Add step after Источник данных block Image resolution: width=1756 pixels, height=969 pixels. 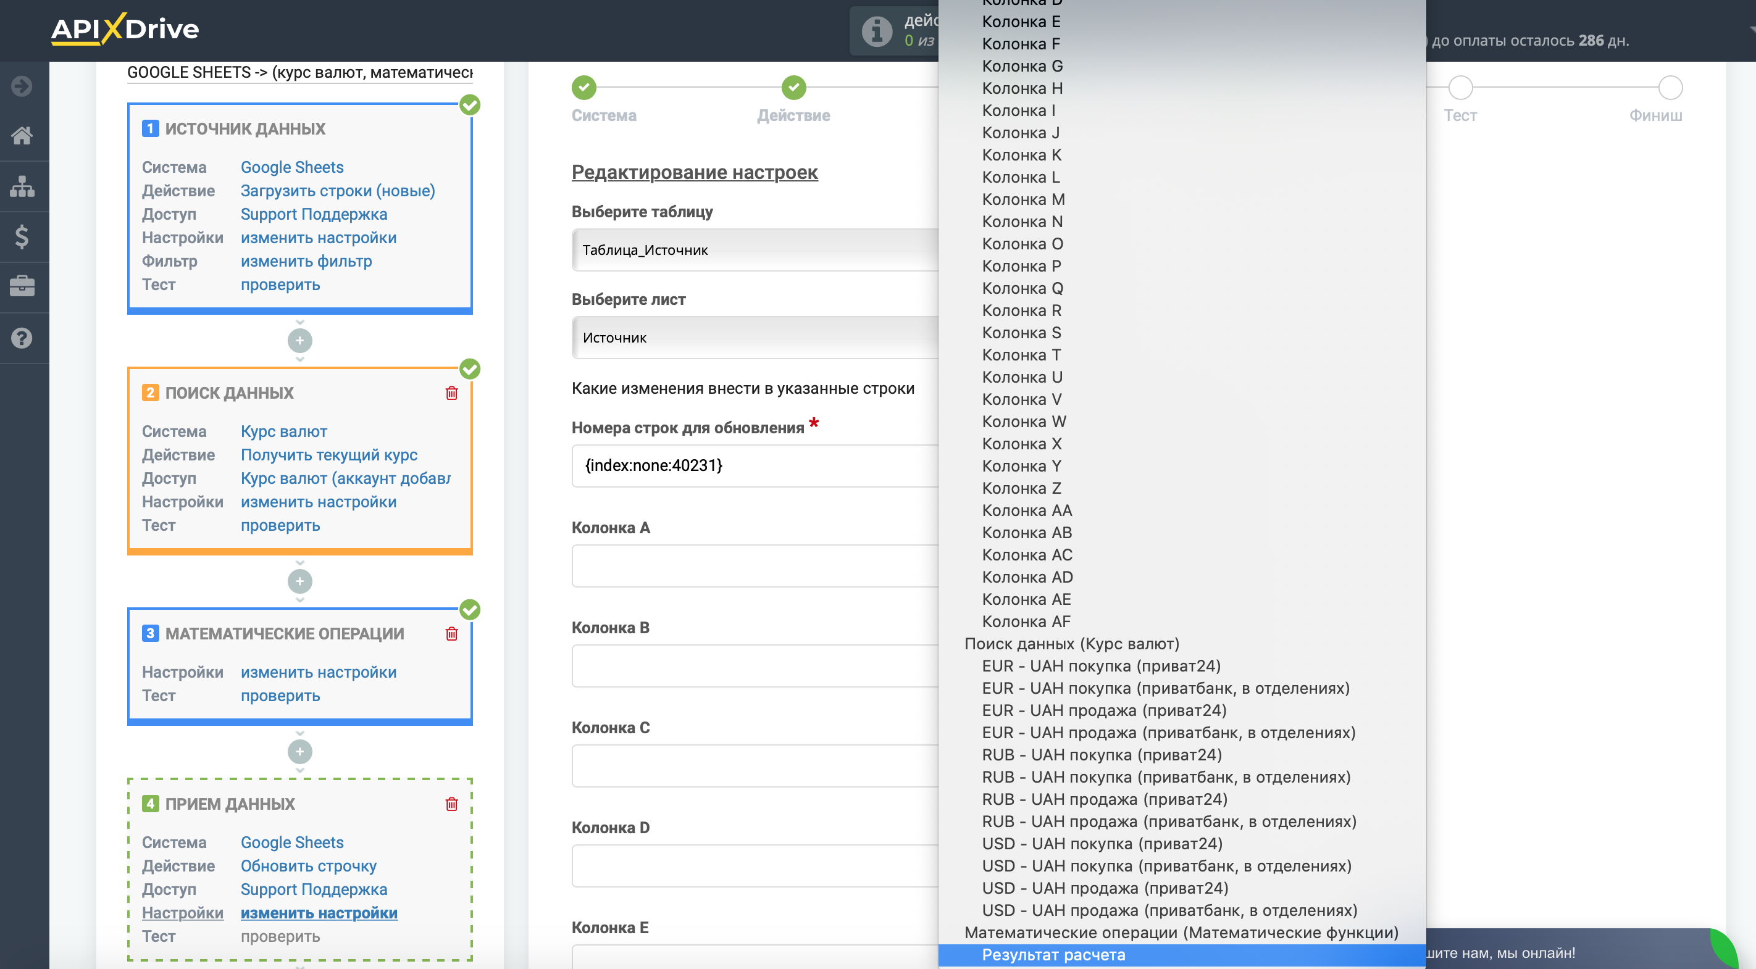[300, 340]
